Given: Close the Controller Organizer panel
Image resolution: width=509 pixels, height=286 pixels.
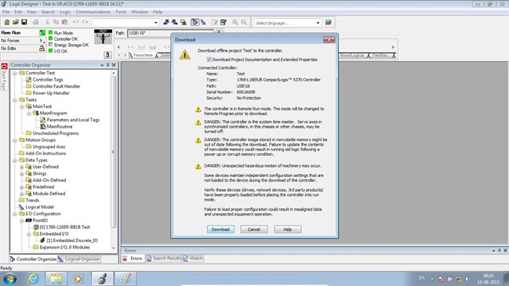Looking at the screenshot, I should [x=114, y=65].
